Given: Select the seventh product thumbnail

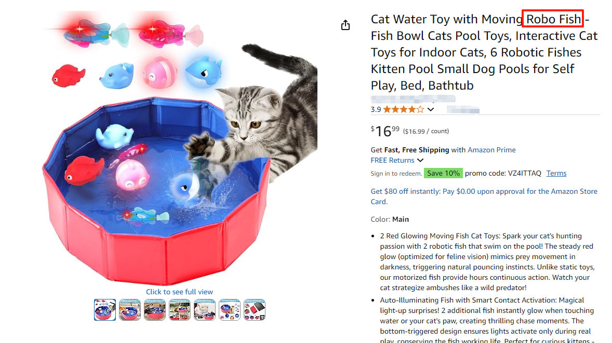Looking at the screenshot, I should tap(255, 310).
